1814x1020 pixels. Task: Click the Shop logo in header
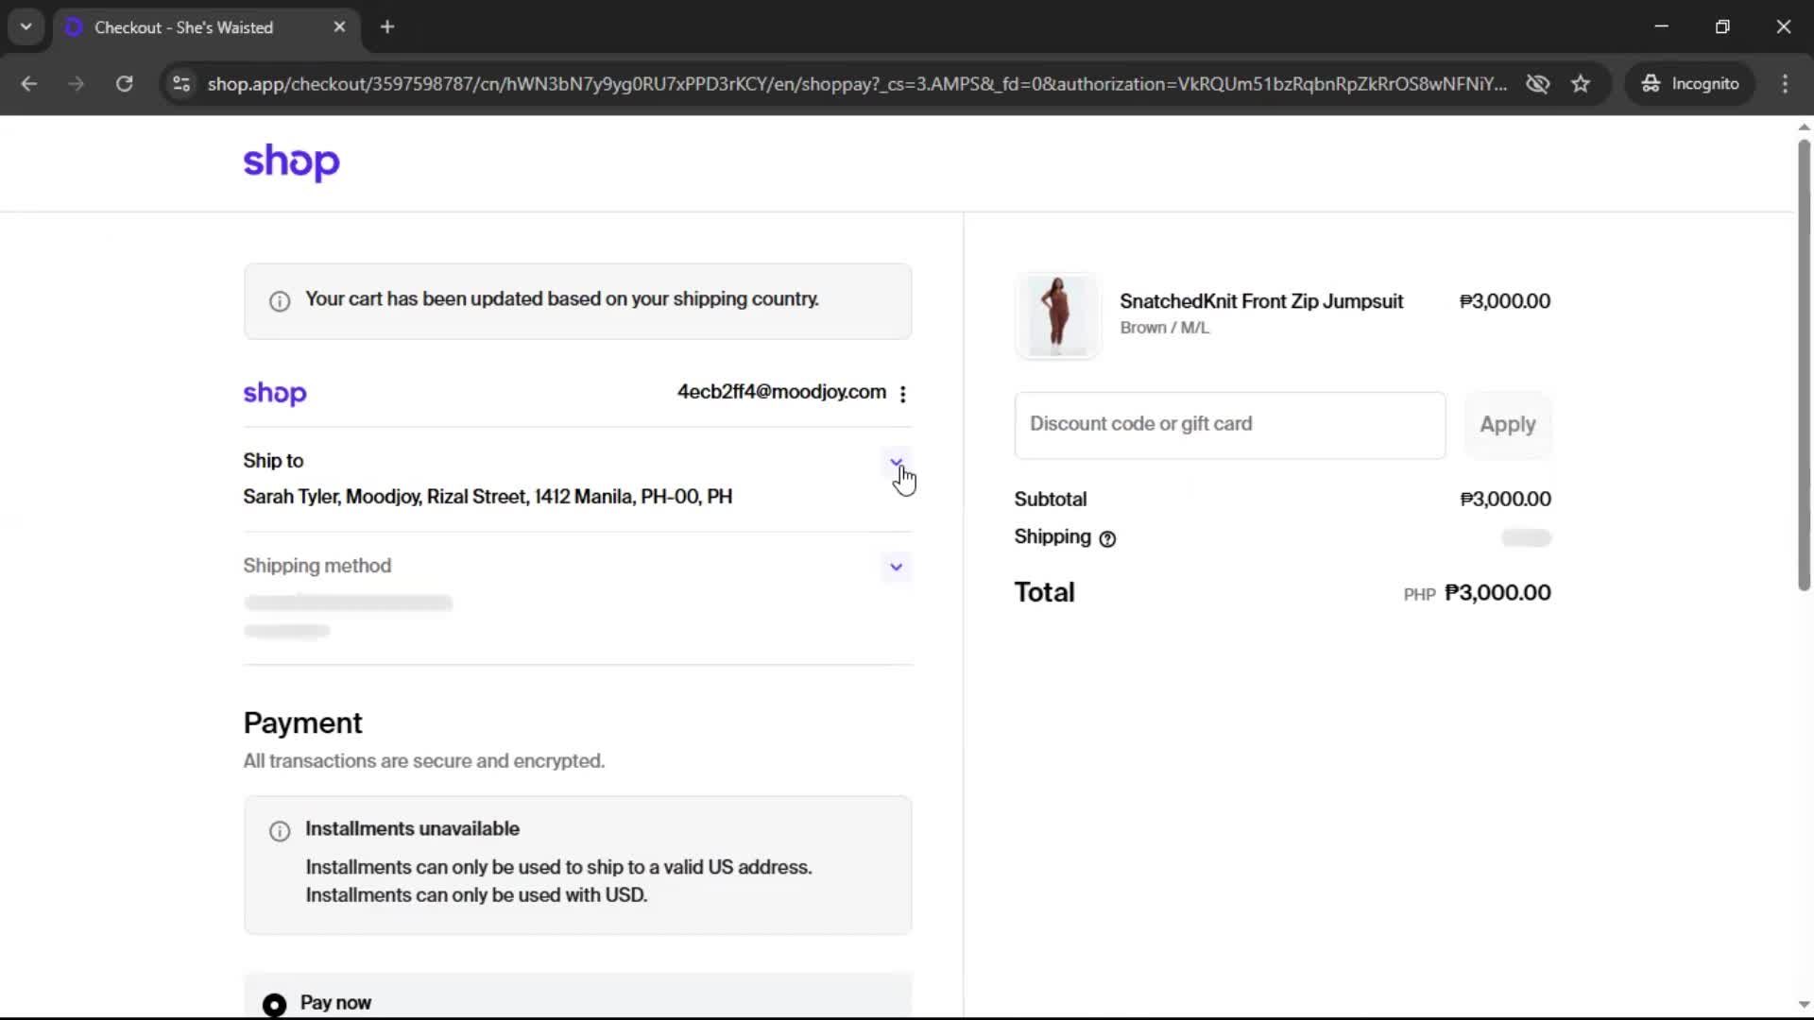coord(291,162)
